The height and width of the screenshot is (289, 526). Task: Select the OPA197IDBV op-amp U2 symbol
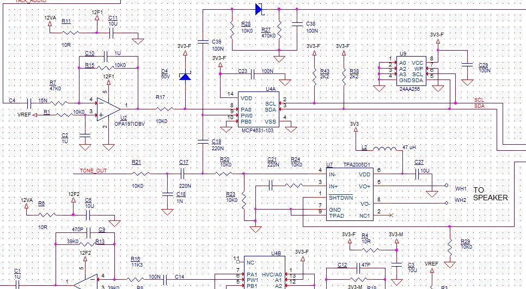point(108,109)
